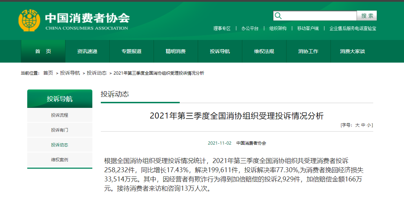The image size is (404, 203).
Task: Click the 中国消费者协会 header title text
Action: coord(87,18)
